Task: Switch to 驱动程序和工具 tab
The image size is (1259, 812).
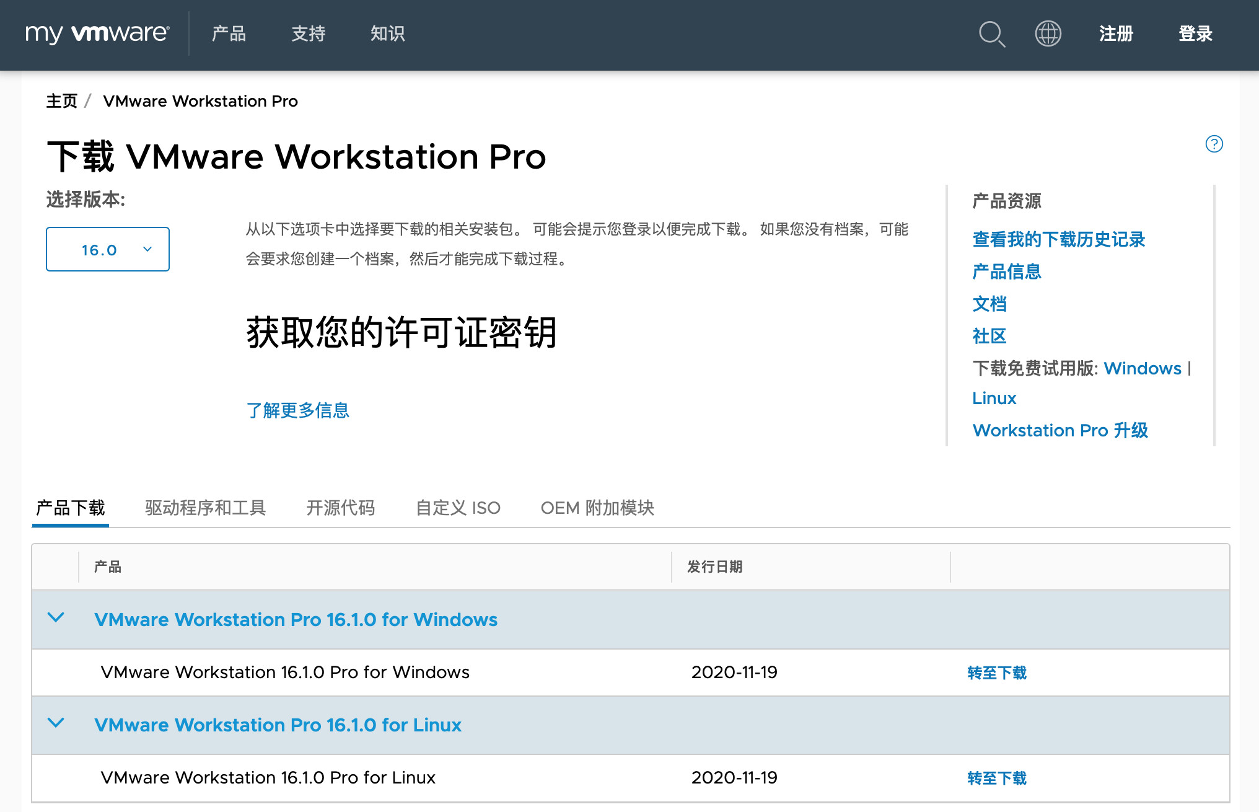Action: coord(205,508)
